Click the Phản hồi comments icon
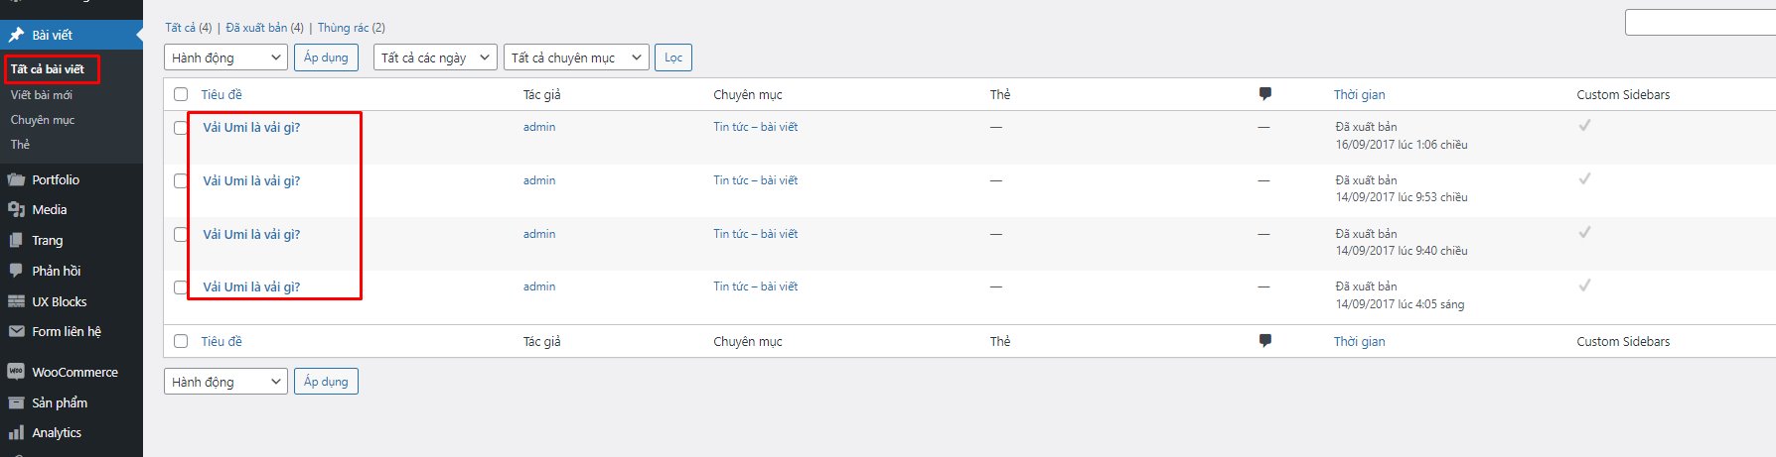 tap(16, 271)
